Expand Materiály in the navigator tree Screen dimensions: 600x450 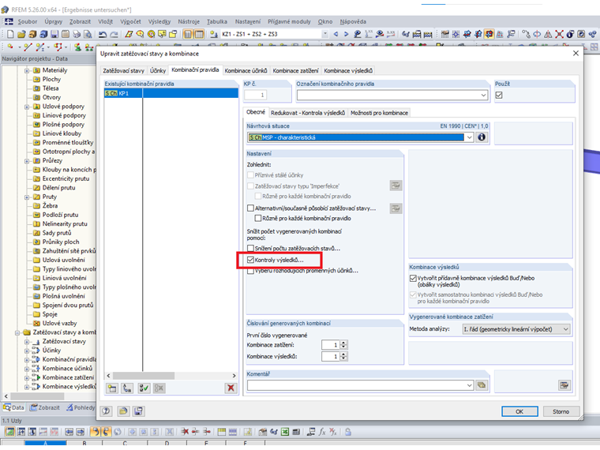coord(26,70)
